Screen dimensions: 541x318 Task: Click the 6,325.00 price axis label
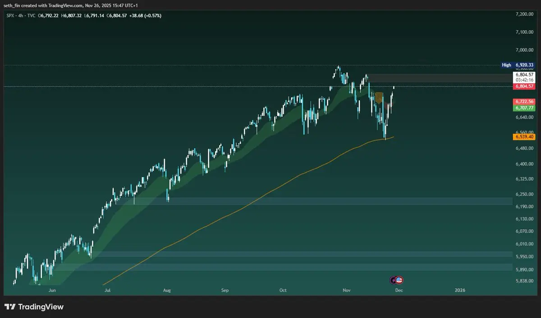(524, 179)
